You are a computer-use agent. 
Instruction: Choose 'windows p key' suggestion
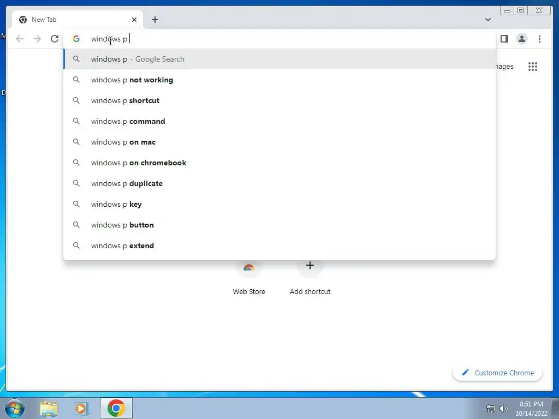(279, 204)
